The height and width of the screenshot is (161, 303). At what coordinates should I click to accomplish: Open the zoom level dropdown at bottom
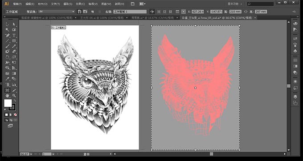click(31, 154)
